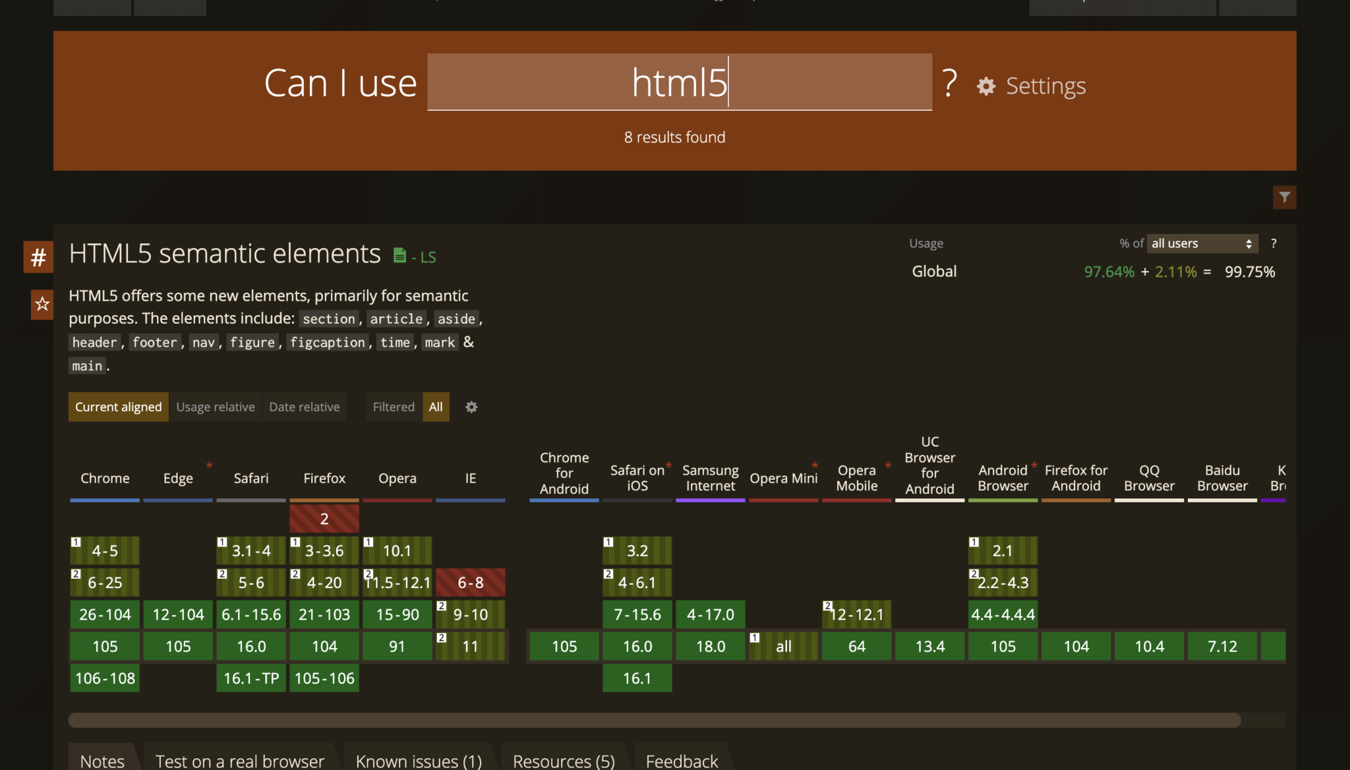Open the Resources (5) tab
The image size is (1350, 770).
562,760
